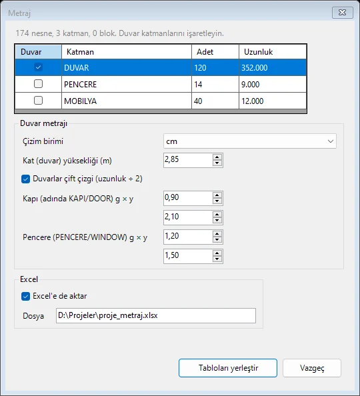
Task: Click the 12.000 length cell
Action: point(273,101)
